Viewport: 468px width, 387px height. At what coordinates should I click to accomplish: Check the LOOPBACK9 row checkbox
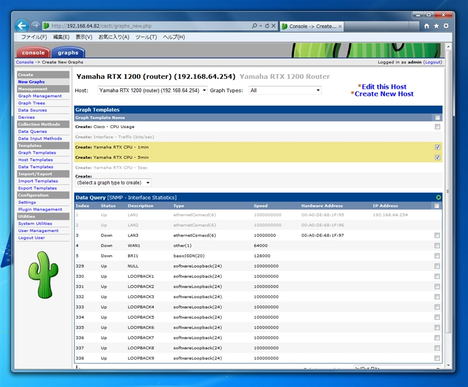pos(437,358)
